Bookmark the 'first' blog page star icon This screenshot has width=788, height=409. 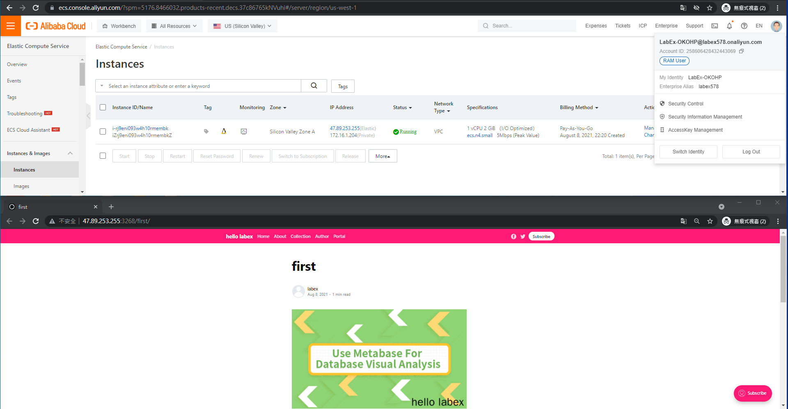[710, 221]
